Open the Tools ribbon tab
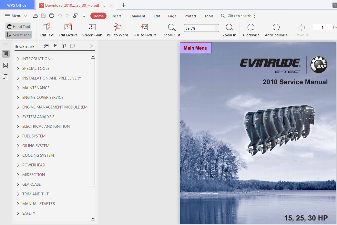 pos(209,16)
